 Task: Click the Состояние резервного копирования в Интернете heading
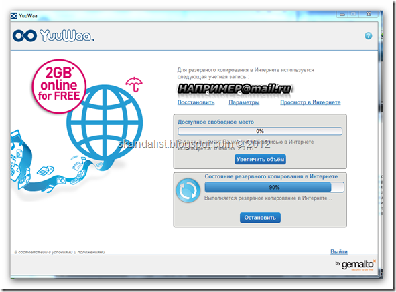[271, 176]
